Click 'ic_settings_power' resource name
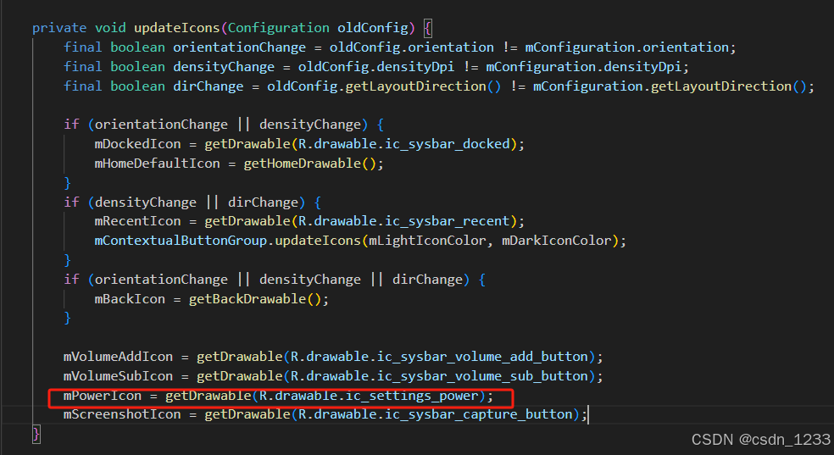Screen dimensions: 834x455 tap(412, 396)
